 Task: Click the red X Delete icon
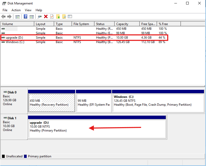[46, 16]
